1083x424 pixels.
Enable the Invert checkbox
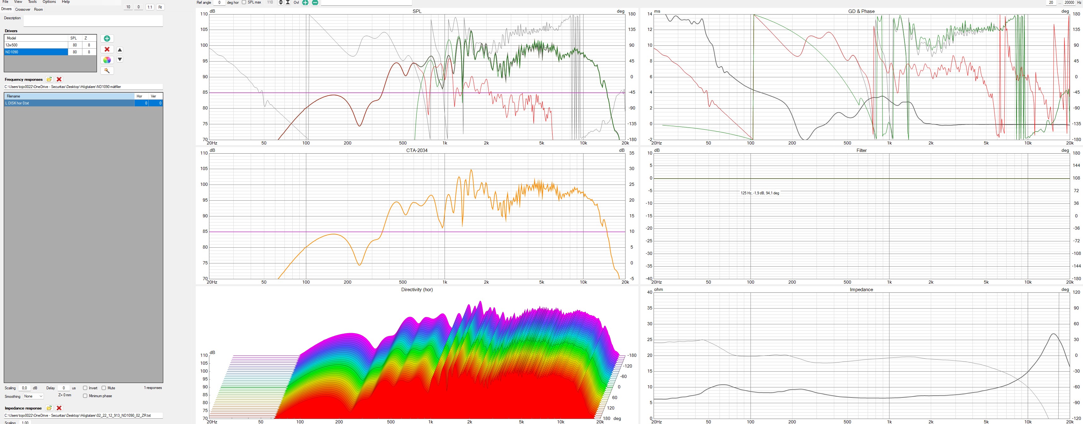(x=85, y=388)
